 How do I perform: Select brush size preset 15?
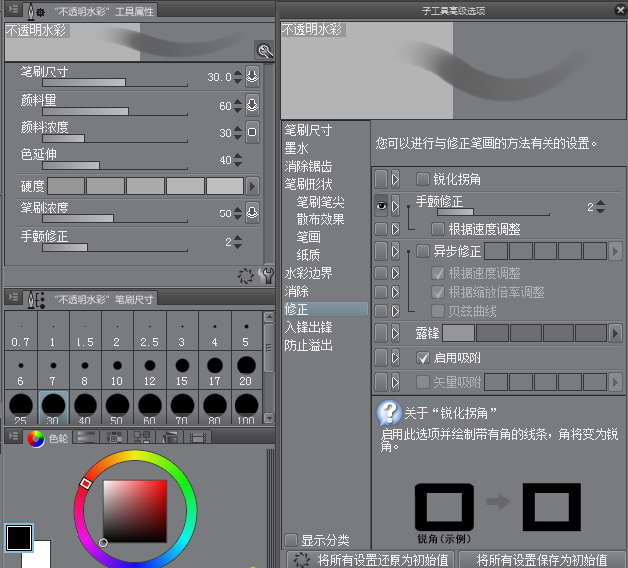point(182,371)
